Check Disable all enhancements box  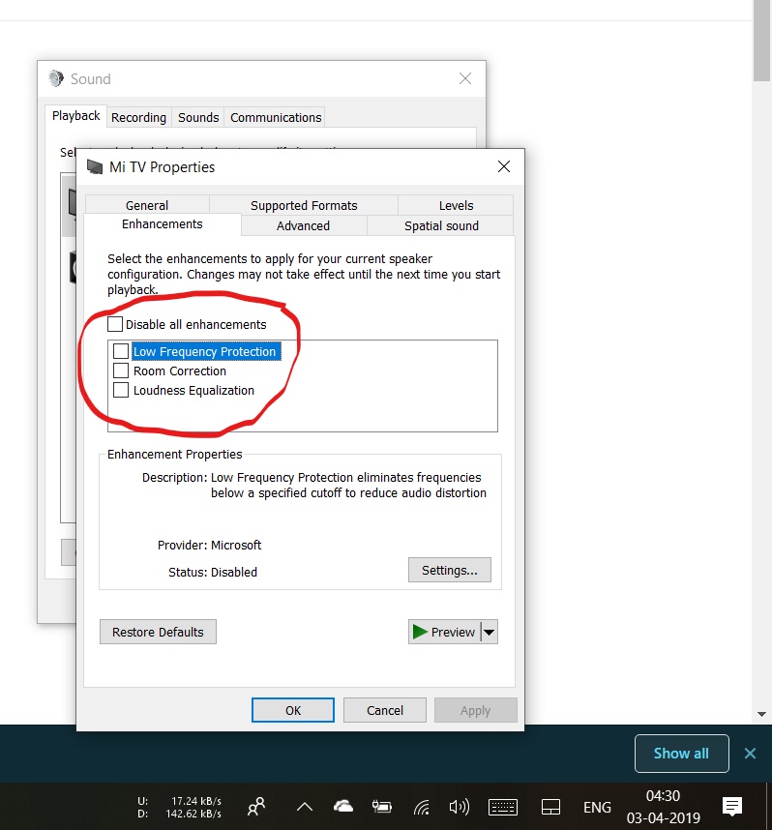click(x=115, y=324)
